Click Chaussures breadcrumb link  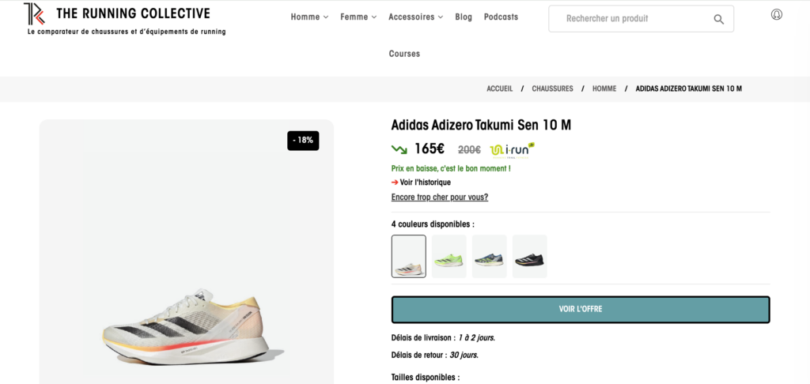pyautogui.click(x=552, y=88)
